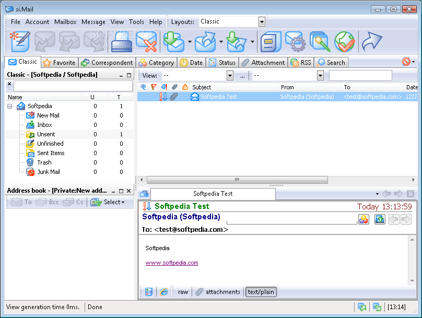Open the Mailbox menu
The width and height of the screenshot is (422, 318).
click(65, 22)
